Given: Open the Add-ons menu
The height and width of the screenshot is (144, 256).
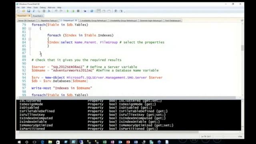Looking at the screenshot, I should (x=52, y=8).
